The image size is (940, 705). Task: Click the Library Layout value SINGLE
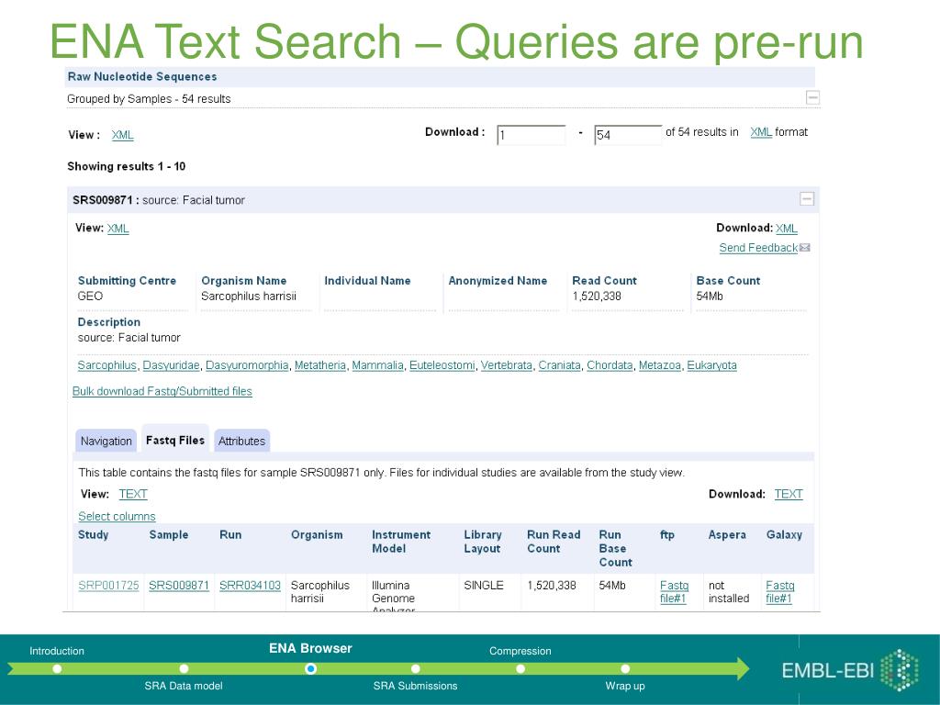[x=484, y=585]
